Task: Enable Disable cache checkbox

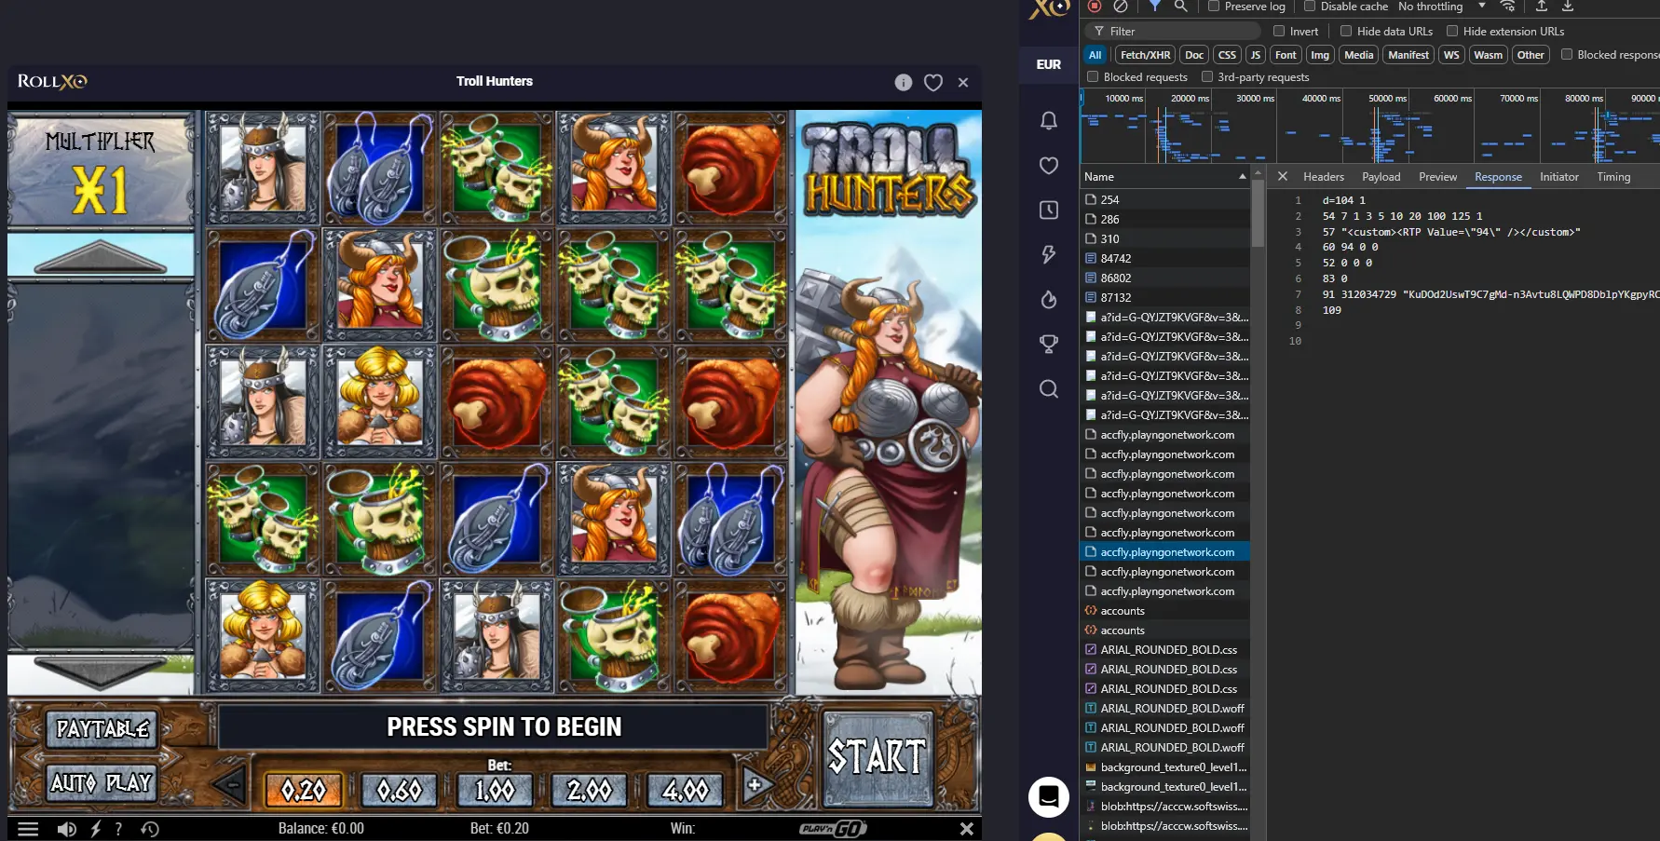Action: pyautogui.click(x=1310, y=6)
